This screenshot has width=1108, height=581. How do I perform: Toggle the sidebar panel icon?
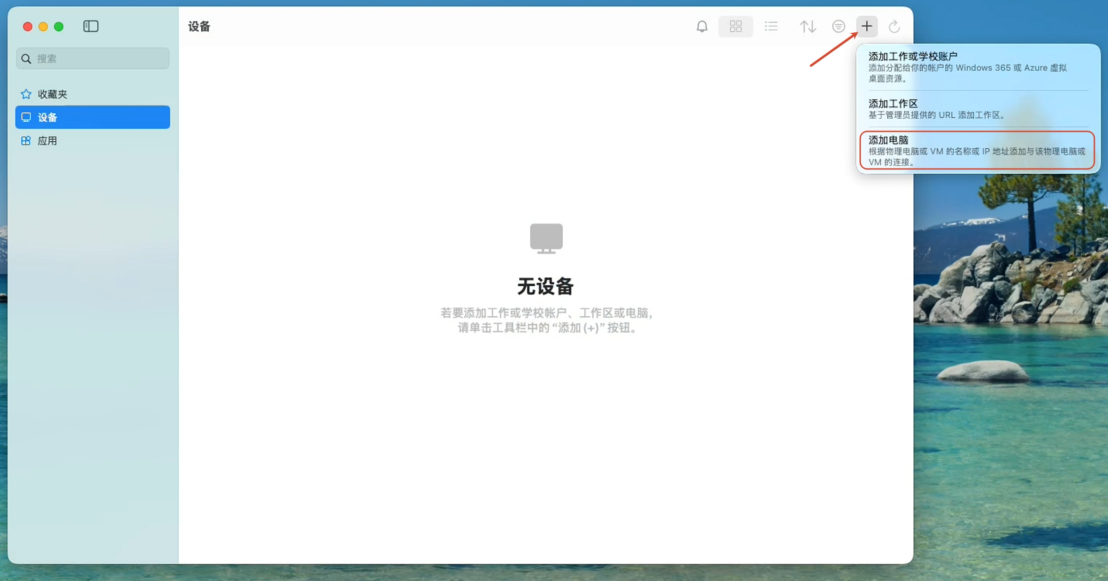pyautogui.click(x=91, y=26)
